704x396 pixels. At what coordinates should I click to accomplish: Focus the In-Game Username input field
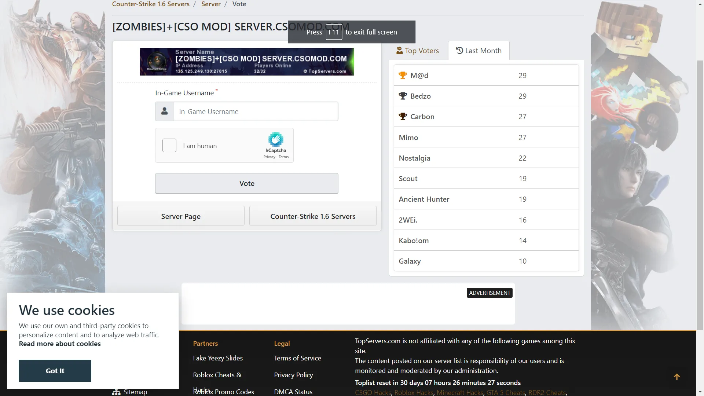tap(256, 111)
